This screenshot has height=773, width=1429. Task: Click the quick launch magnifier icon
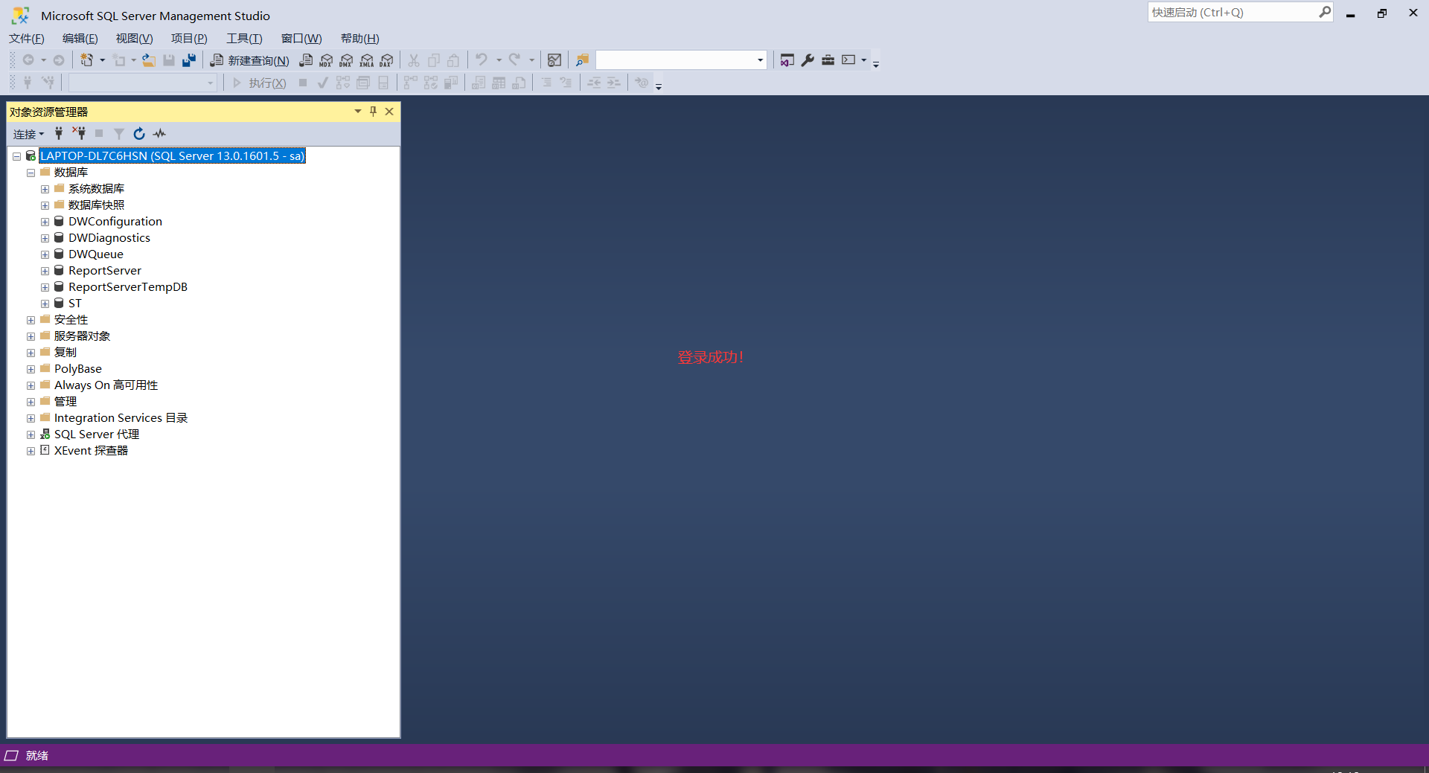[1324, 12]
